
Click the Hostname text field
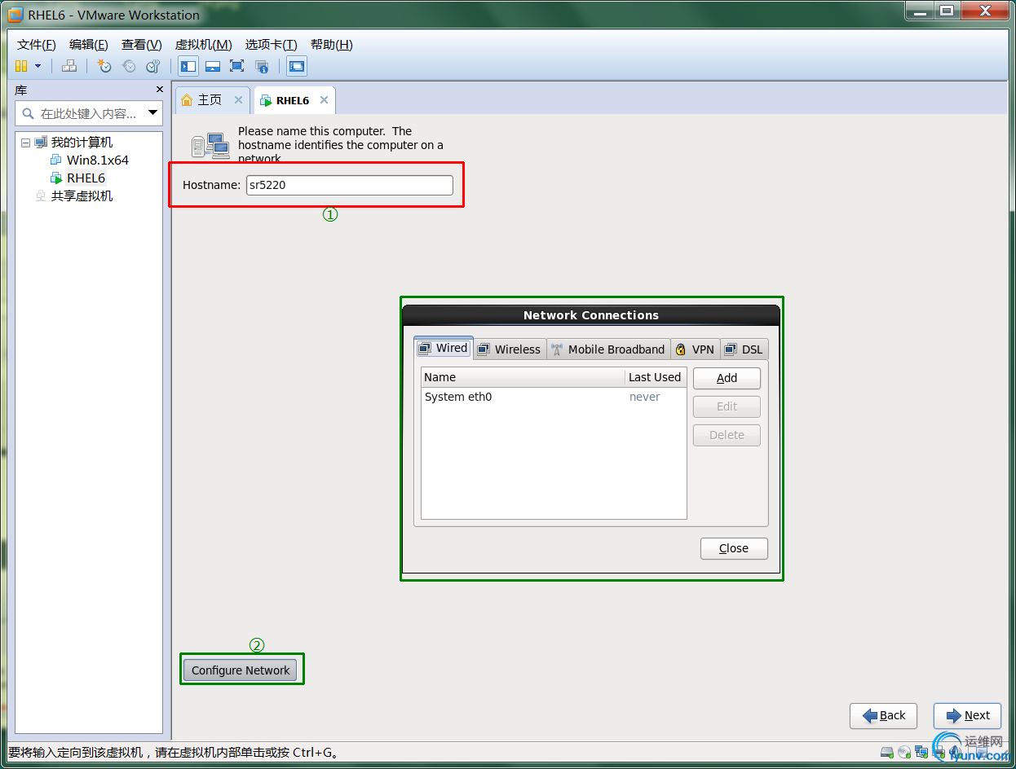[349, 185]
